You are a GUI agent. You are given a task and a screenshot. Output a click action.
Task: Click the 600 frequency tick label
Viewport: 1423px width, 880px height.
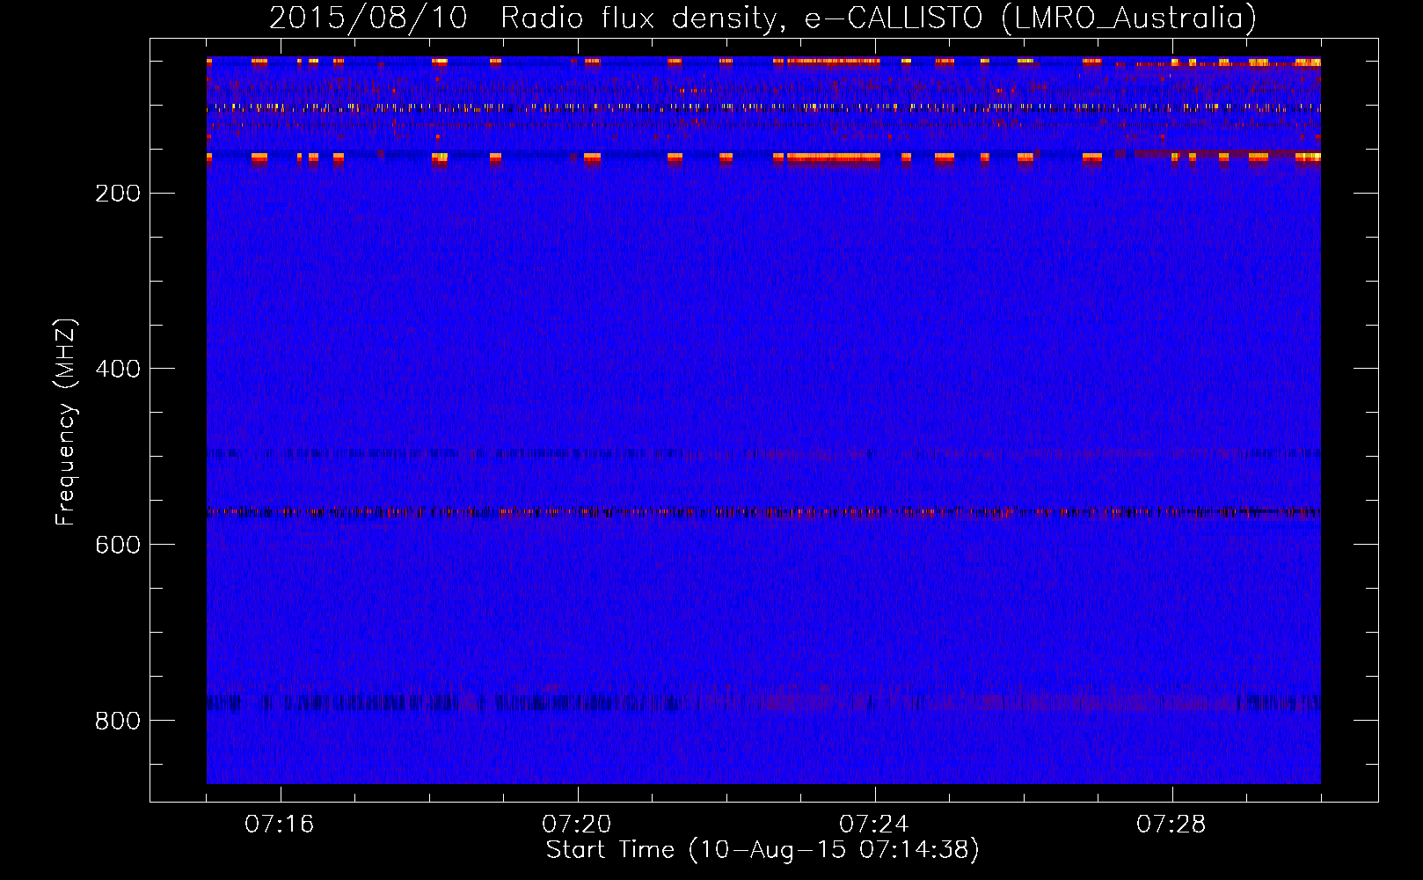[x=118, y=546]
